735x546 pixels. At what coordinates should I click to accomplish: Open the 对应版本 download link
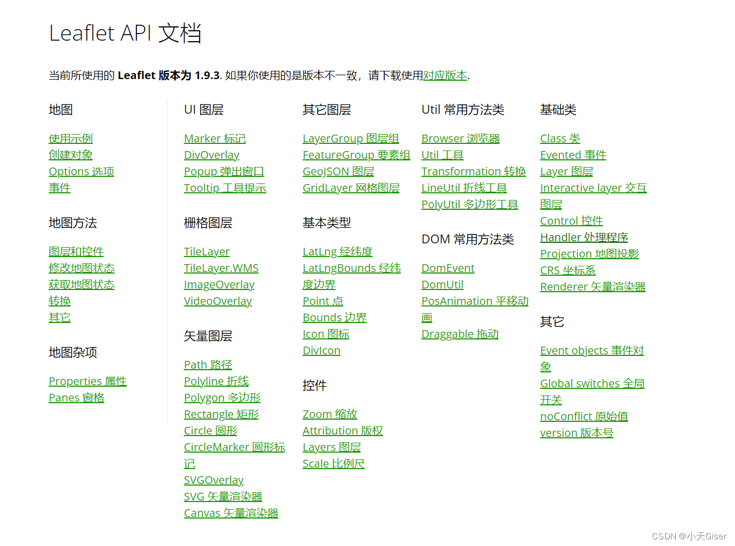point(445,75)
